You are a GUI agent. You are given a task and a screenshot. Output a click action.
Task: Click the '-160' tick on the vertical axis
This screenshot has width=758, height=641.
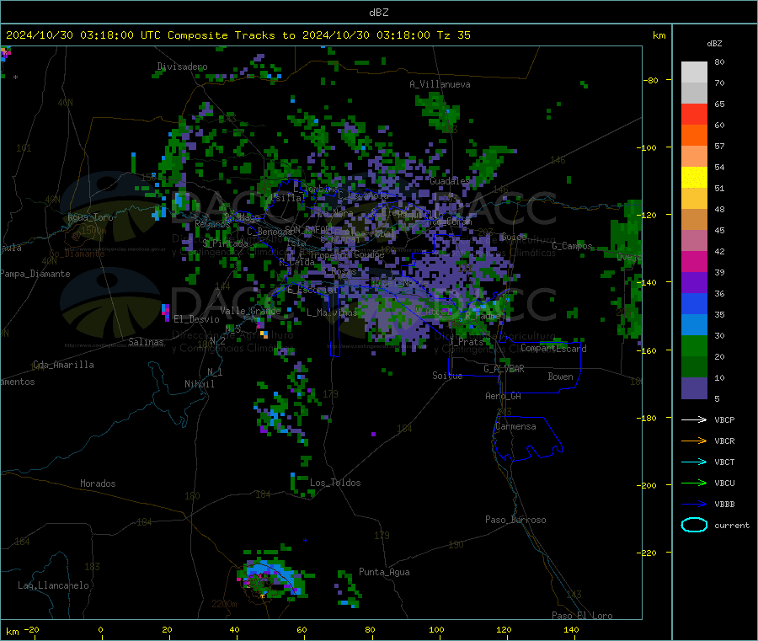coord(646,350)
